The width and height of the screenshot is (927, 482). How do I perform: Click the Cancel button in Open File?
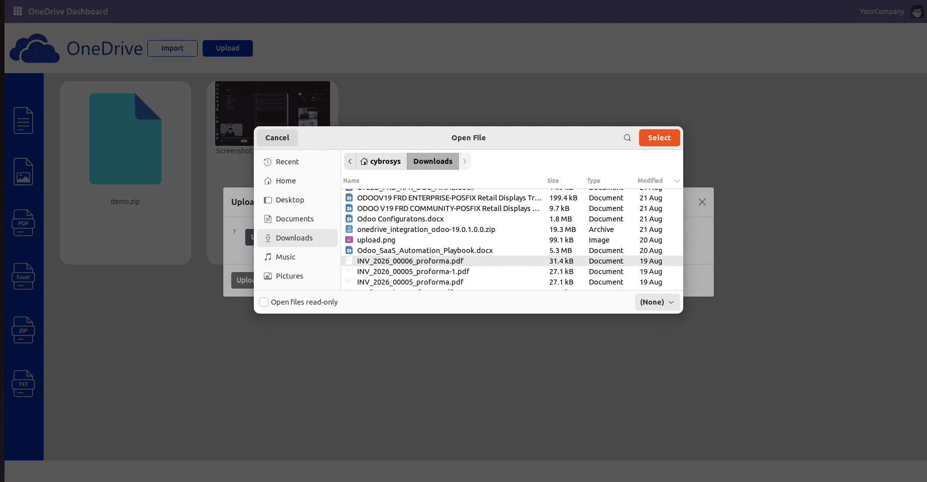click(277, 138)
